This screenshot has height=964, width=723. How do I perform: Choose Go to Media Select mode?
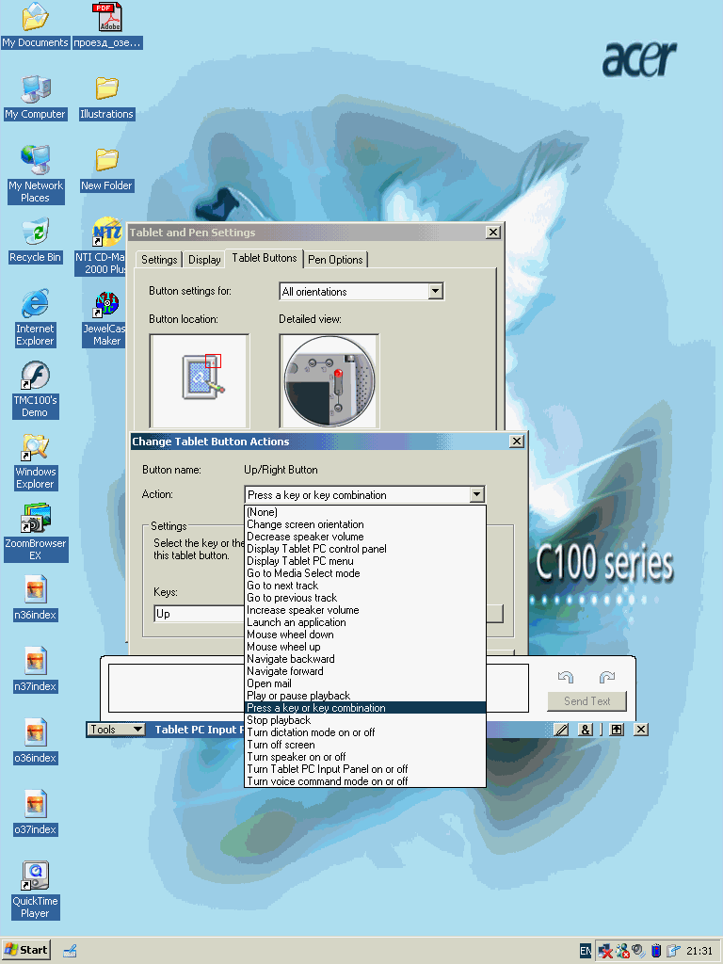[364, 573]
